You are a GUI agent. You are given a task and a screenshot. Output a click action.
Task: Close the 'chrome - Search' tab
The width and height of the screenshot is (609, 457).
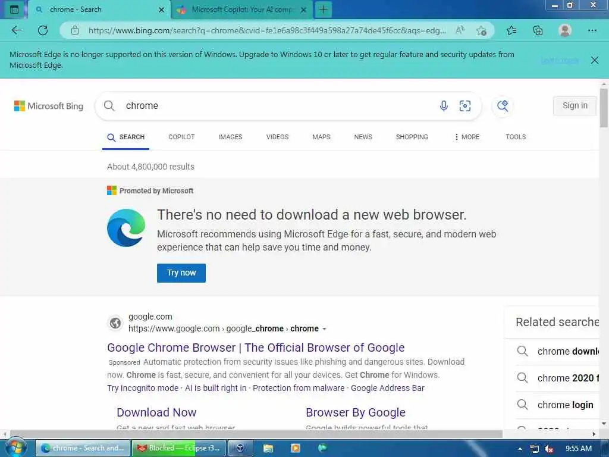click(162, 10)
